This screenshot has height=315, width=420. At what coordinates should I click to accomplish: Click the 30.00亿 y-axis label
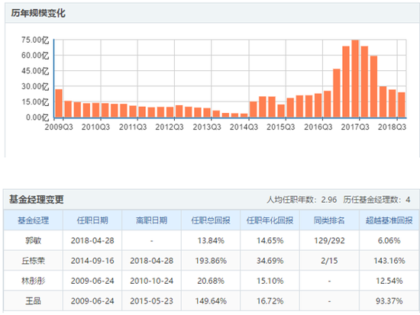35,86
